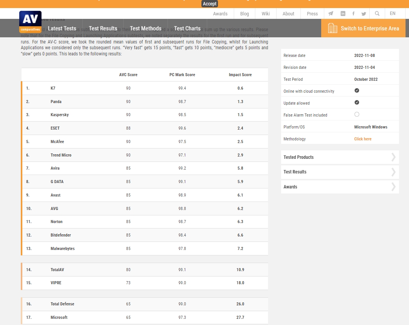Click TotalAV's impact score 10.9

[240, 270]
